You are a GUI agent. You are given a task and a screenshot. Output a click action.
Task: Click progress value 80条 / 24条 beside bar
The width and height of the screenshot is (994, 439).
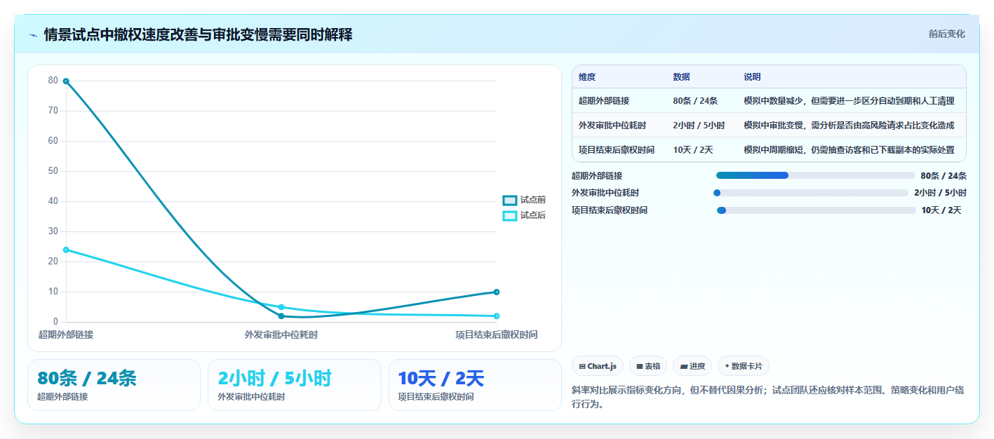943,176
